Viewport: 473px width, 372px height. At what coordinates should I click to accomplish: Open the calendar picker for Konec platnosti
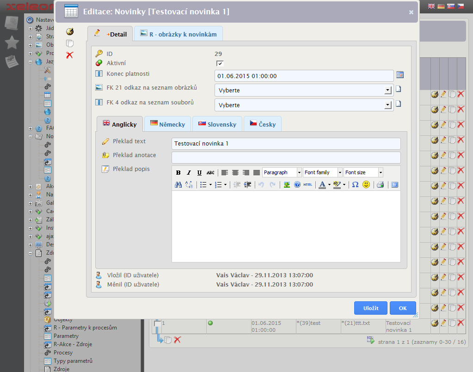(x=400, y=75)
